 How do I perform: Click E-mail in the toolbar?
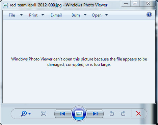pyautogui.click(x=56, y=15)
